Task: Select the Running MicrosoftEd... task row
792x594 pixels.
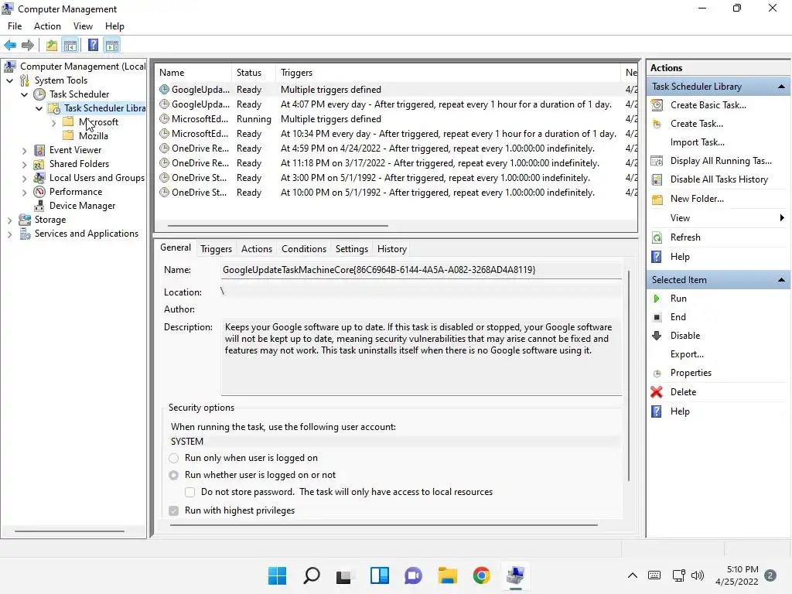Action: coord(395,119)
